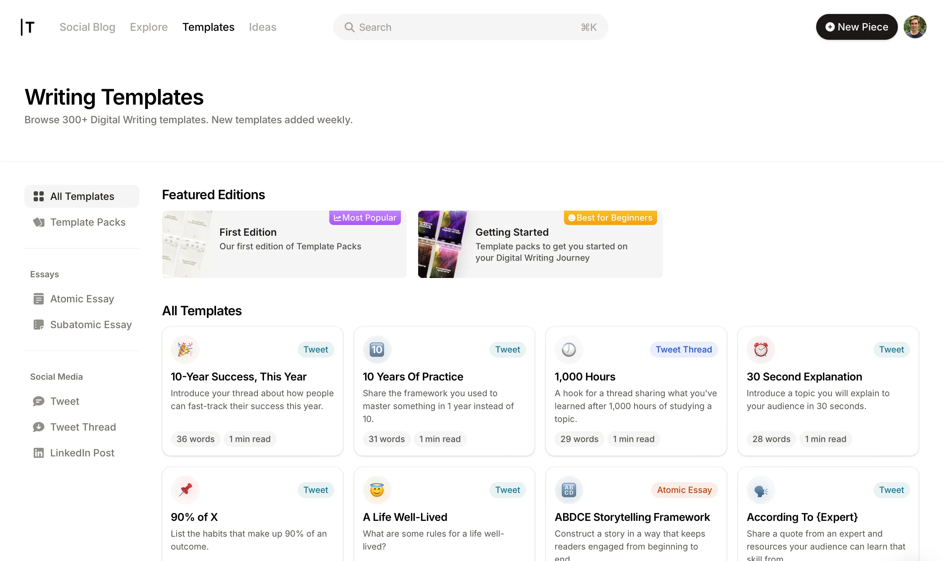Click the Template Packs sidebar icon
This screenshot has height=561, width=943.
point(39,222)
